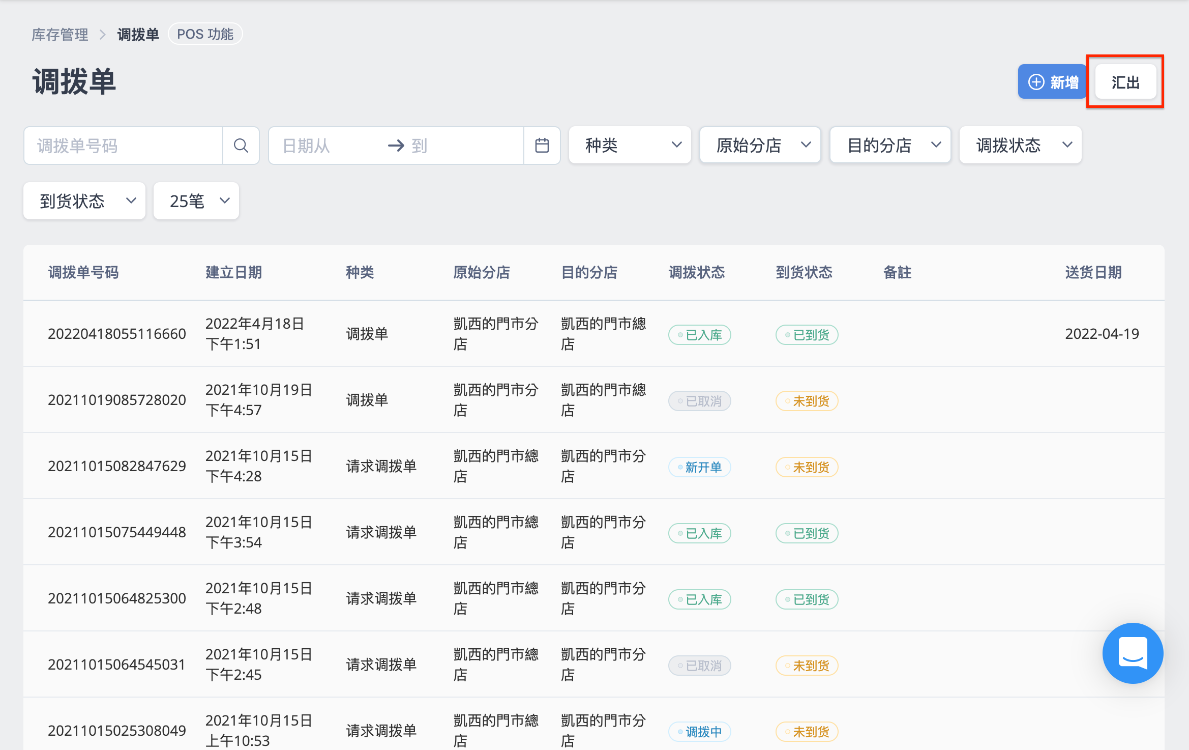Open the 目的分店 filter dropdown
This screenshot has height=750, width=1189.
pyautogui.click(x=890, y=146)
